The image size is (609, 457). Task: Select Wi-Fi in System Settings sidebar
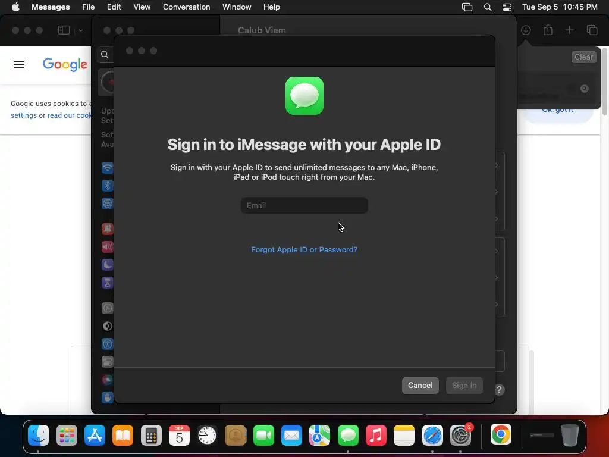[107, 167]
